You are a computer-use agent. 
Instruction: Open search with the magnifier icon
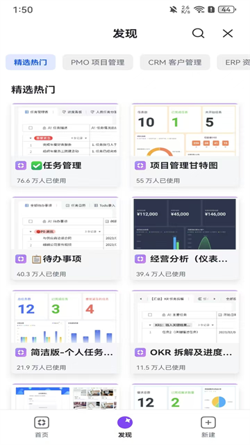click(x=198, y=33)
